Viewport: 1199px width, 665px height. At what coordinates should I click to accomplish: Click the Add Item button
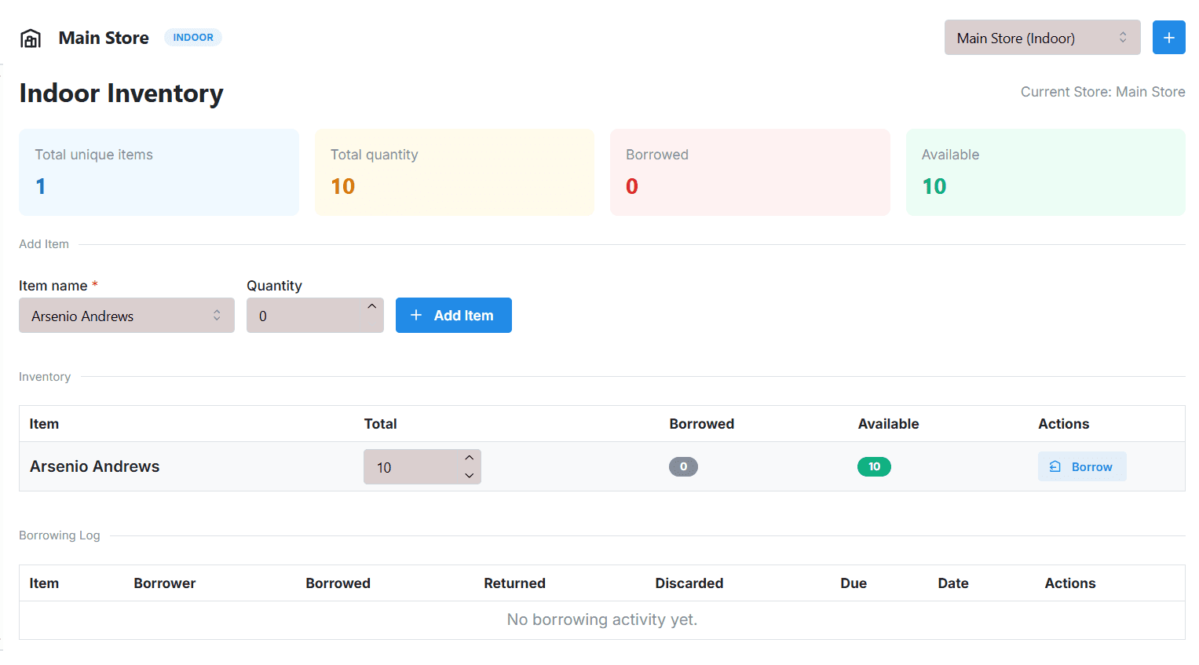pyautogui.click(x=453, y=315)
